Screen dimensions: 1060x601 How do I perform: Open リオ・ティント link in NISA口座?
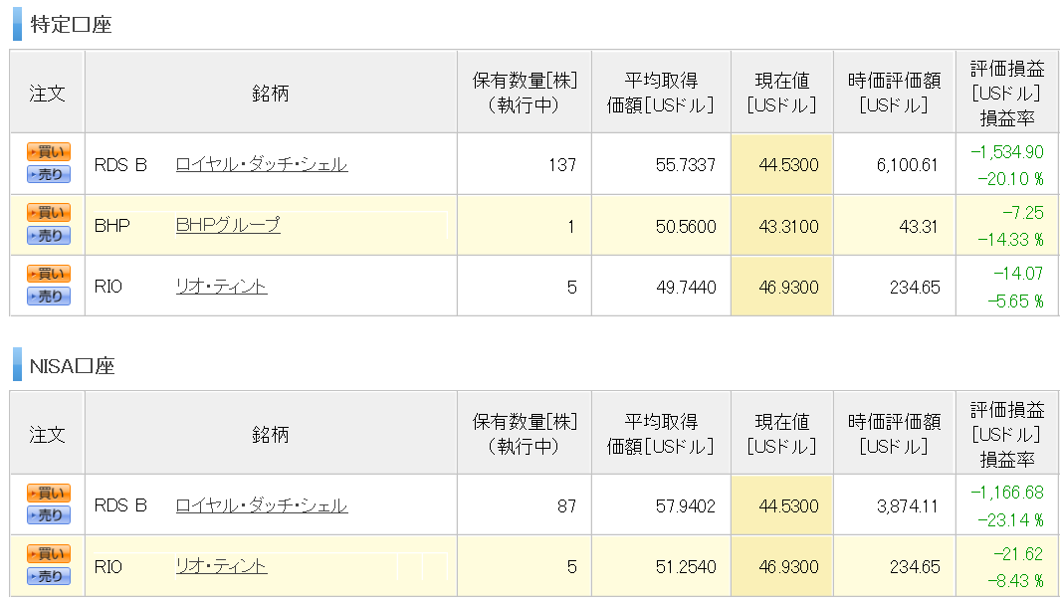coord(221,566)
